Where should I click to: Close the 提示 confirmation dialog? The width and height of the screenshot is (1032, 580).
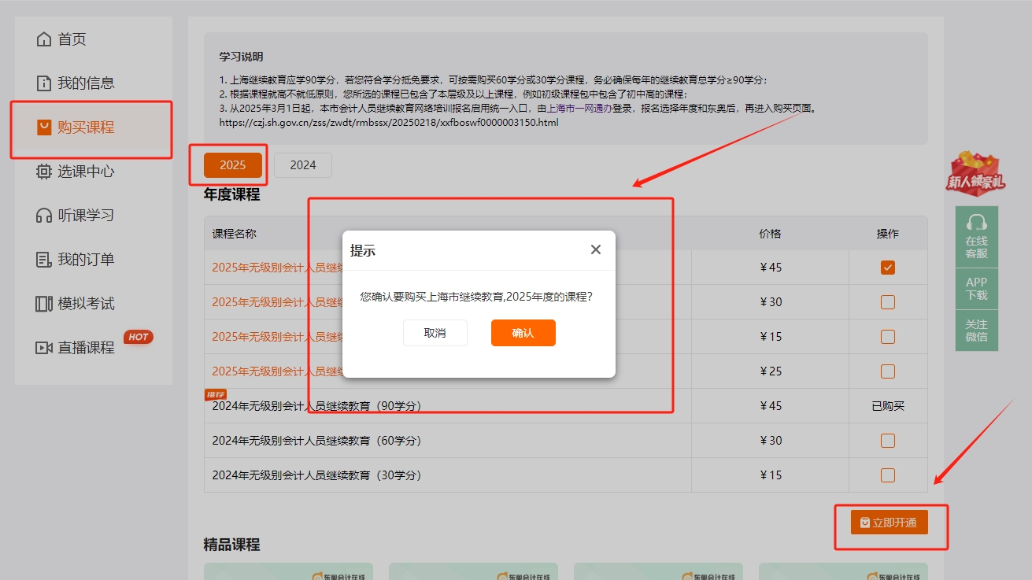coord(596,249)
